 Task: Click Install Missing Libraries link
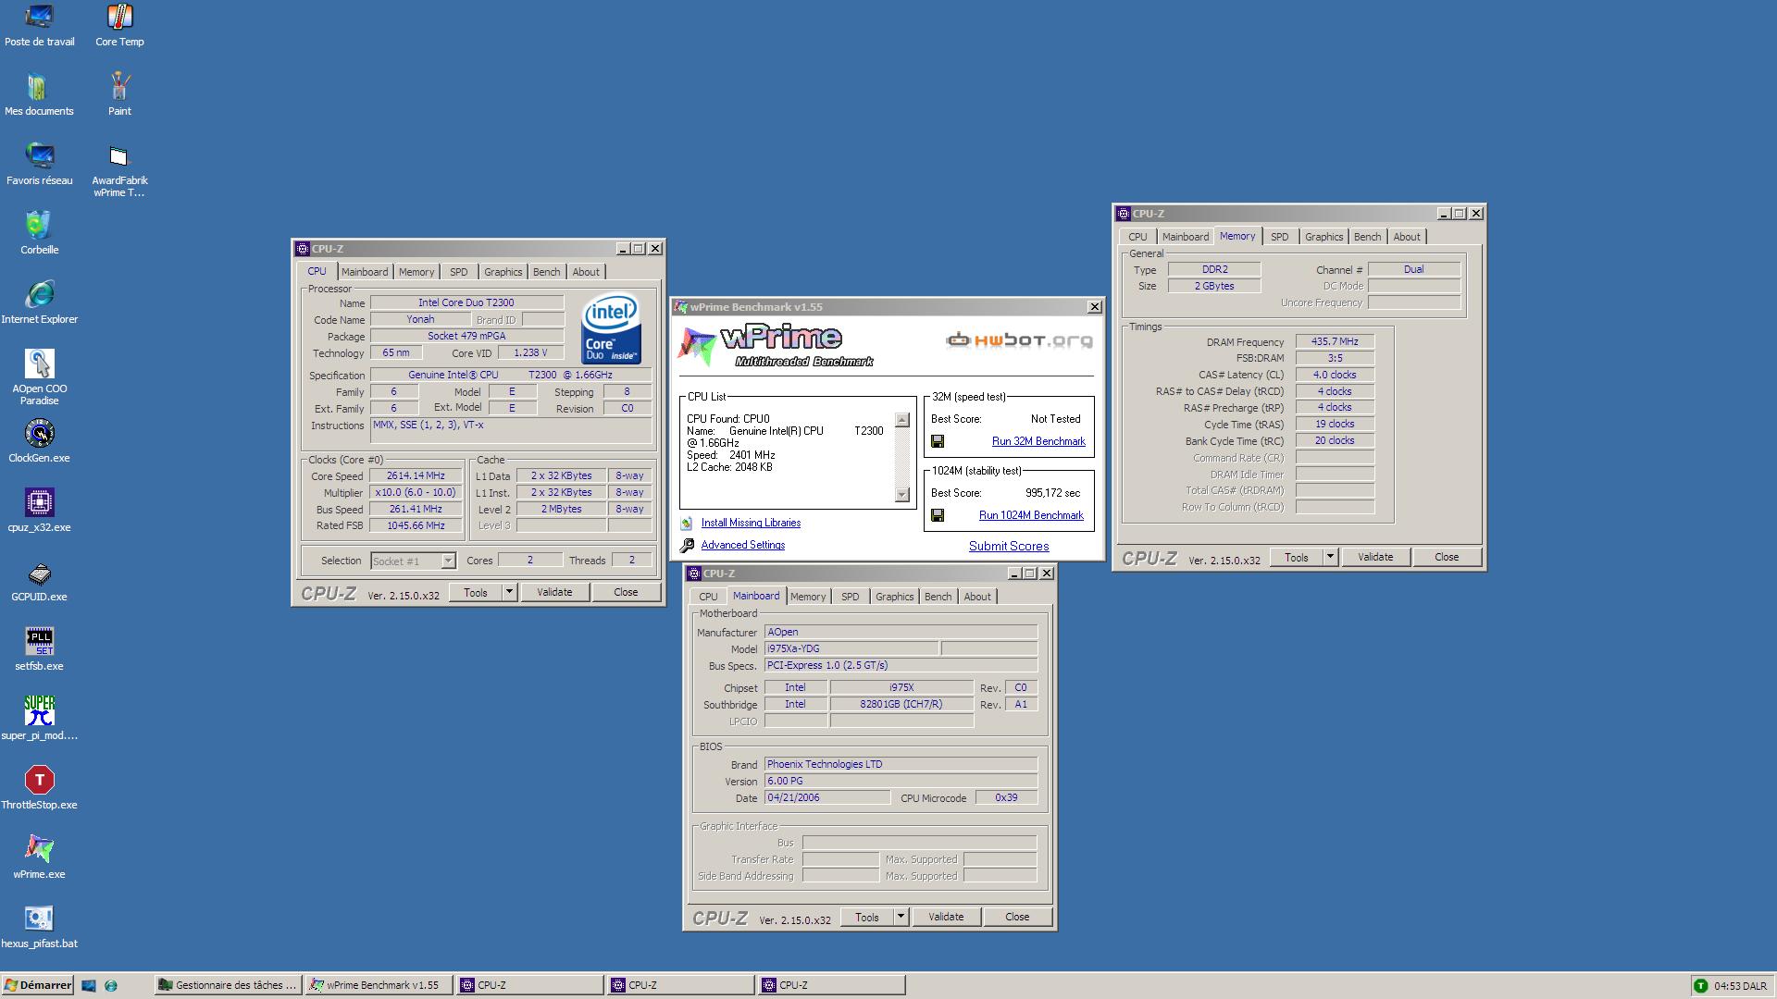751,524
